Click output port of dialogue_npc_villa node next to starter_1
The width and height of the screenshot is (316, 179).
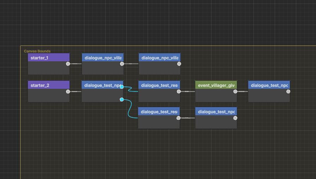122,64
